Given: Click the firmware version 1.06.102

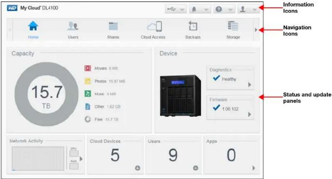Looking at the screenshot, I should click(x=230, y=109).
